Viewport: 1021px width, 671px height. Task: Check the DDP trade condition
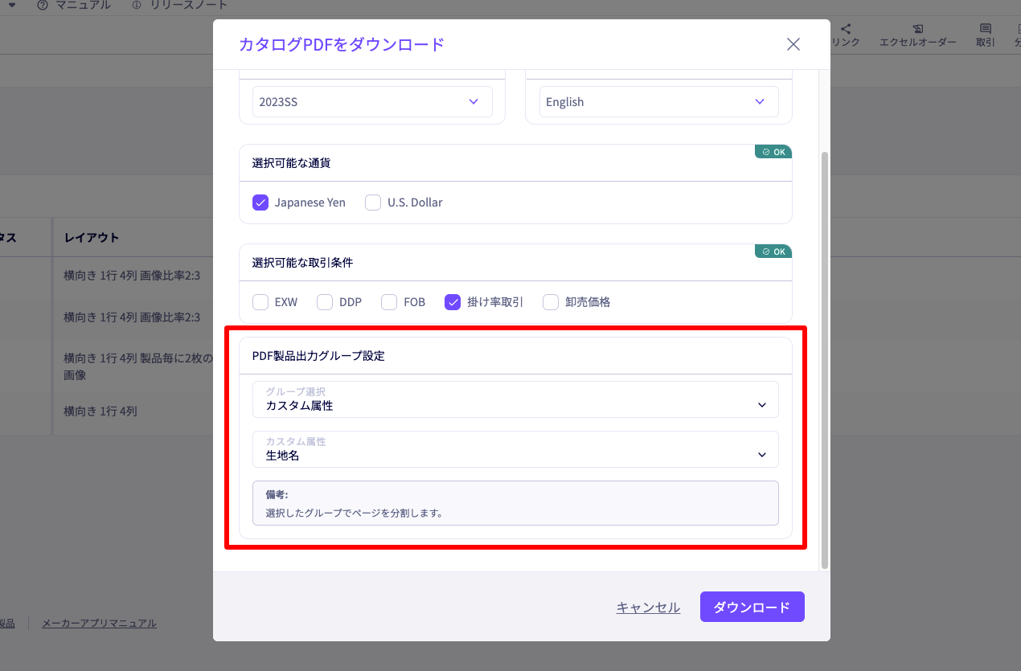click(325, 302)
